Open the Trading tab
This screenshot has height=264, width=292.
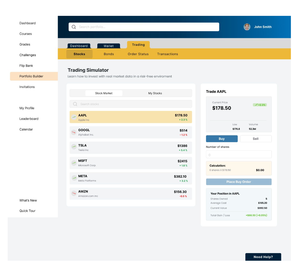[x=138, y=45]
